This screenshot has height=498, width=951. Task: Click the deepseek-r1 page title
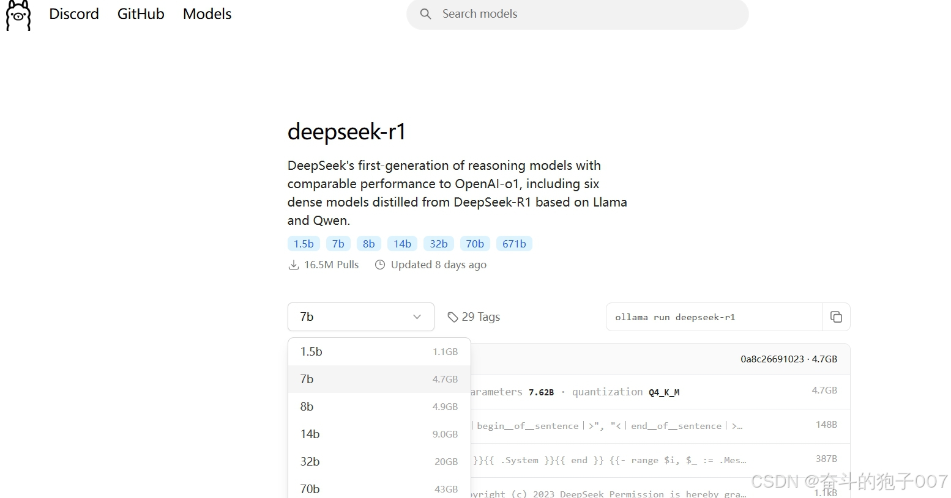click(x=346, y=131)
